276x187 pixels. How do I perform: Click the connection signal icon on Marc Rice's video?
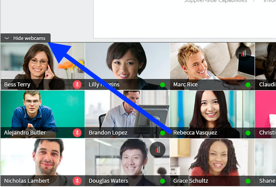[243, 53]
